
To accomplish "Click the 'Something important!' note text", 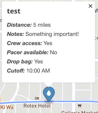I will coord(52,34).
